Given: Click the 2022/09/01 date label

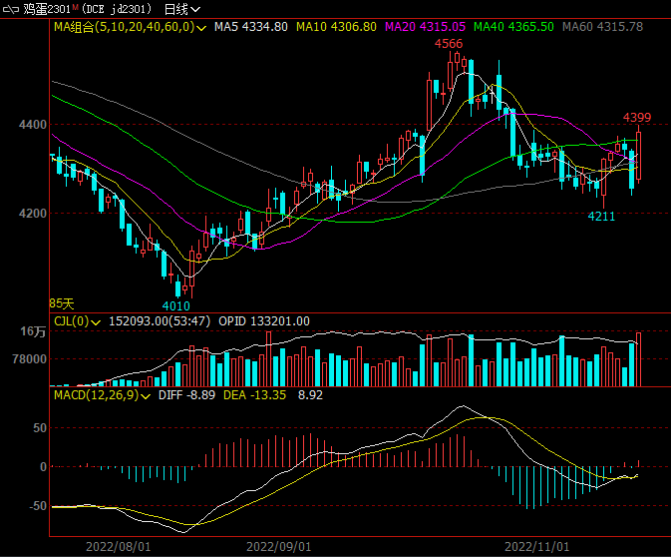Looking at the screenshot, I should [278, 546].
